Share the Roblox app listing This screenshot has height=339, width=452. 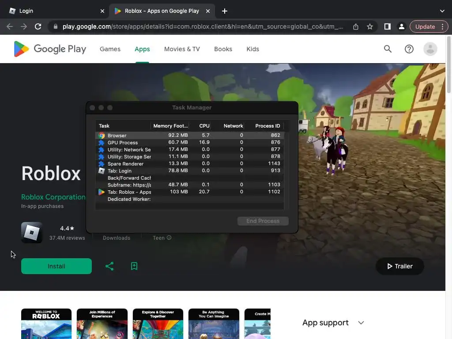[x=109, y=266]
